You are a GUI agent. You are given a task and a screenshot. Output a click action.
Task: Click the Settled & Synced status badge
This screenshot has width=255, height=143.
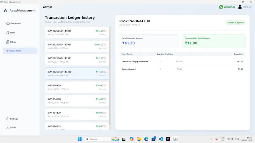pos(235,23)
